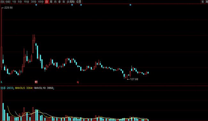Open the 设置 settings button
Image resolution: width=208 pixels, height=121 pixels.
pos(79,2)
